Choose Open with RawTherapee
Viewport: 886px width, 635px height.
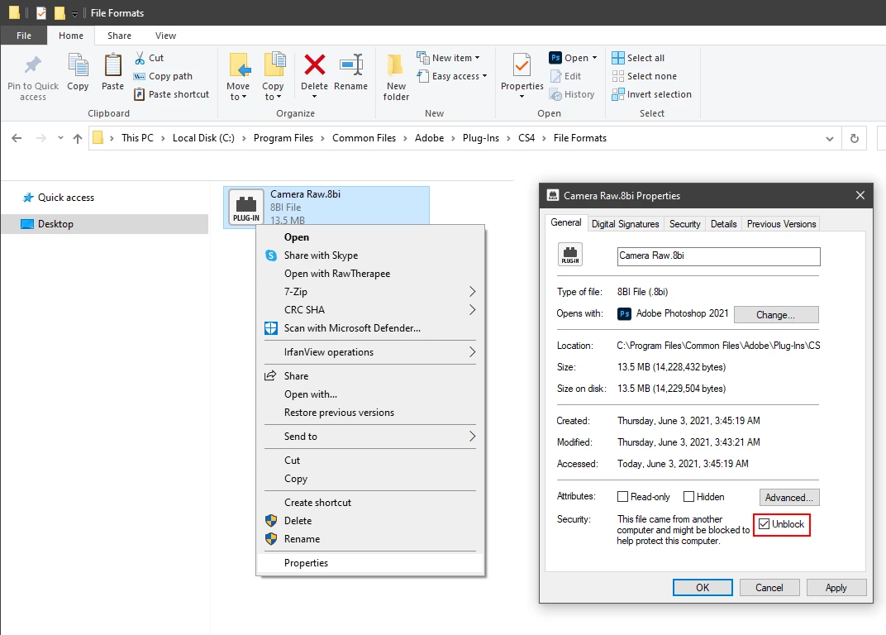point(370,274)
